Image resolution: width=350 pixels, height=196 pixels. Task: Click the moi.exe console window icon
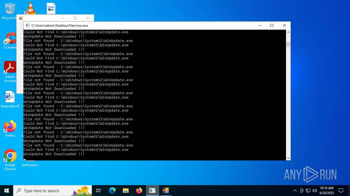(28, 25)
